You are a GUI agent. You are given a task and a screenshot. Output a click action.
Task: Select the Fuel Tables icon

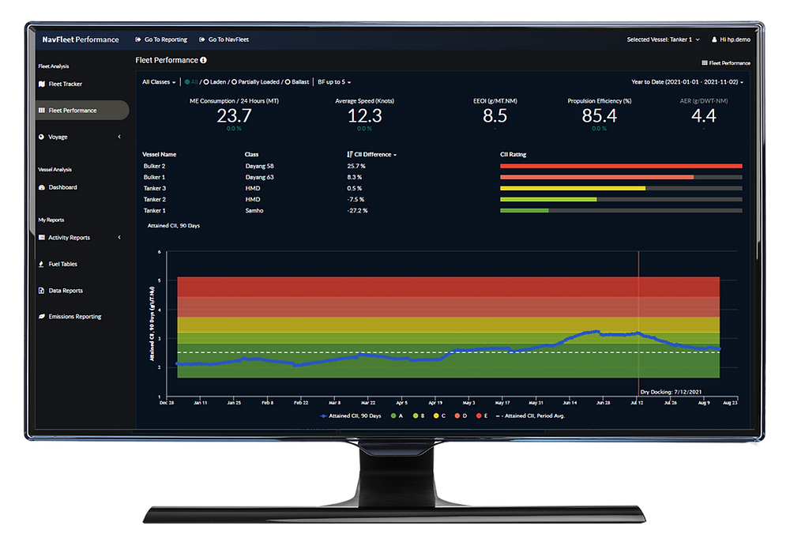coord(41,264)
